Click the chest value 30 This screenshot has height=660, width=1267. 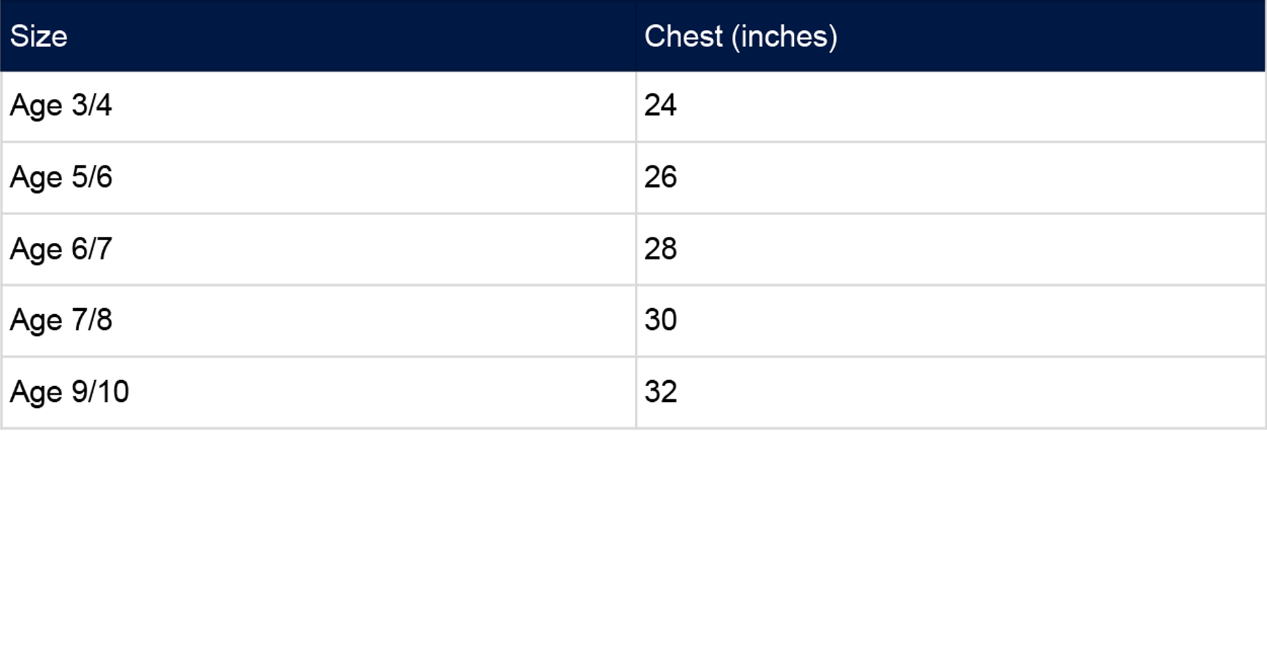coord(661,319)
